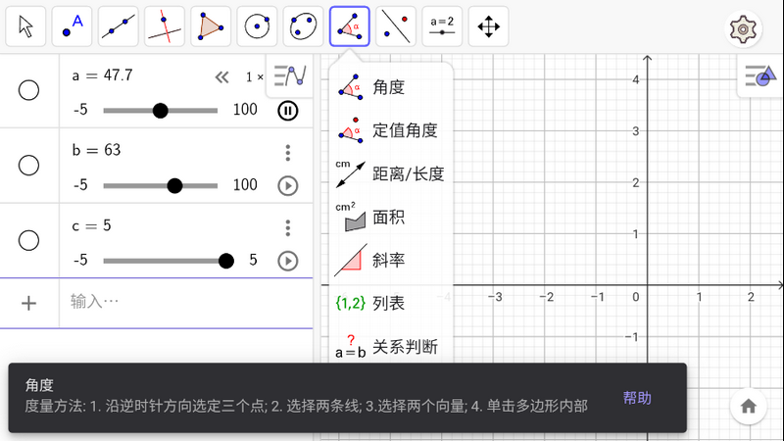Select the Move Graphics View tool
Viewport: 784px width, 441px height.
point(488,26)
